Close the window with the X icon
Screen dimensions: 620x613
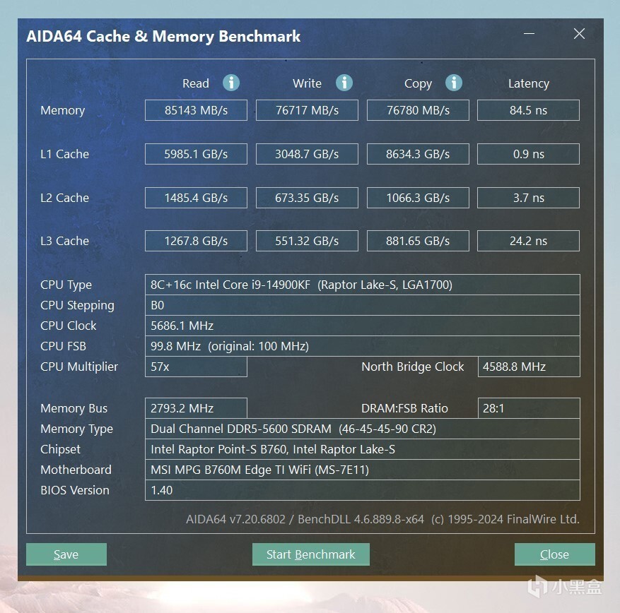click(x=579, y=34)
